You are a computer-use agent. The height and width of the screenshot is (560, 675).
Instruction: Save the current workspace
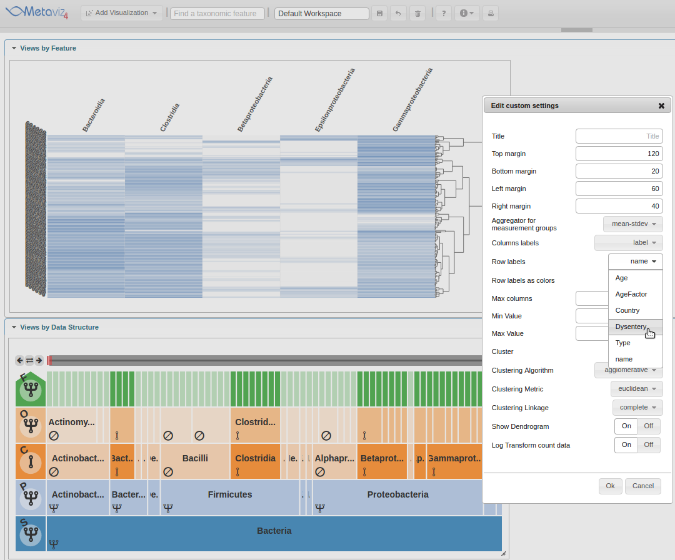[379, 13]
